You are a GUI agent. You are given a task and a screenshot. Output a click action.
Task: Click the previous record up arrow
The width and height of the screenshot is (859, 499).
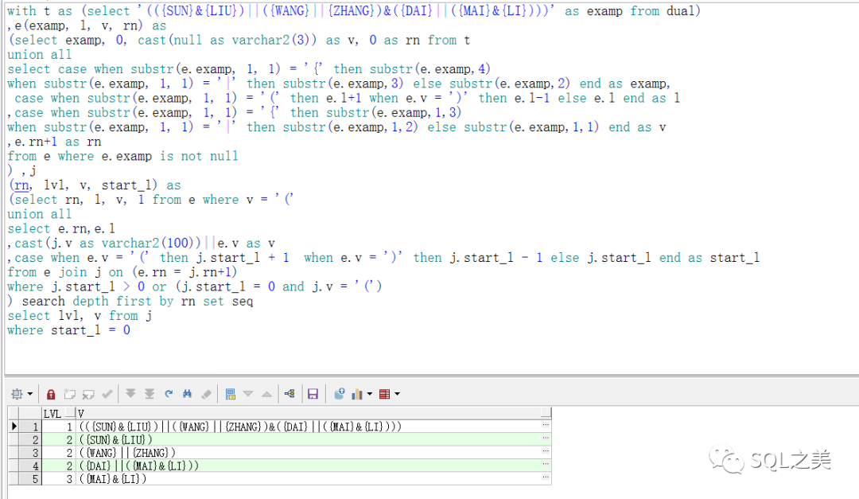tap(266, 394)
